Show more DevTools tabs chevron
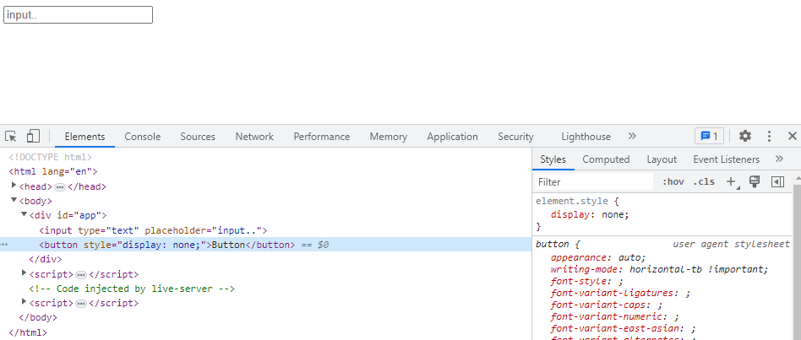The width and height of the screenshot is (801, 340). [x=632, y=136]
